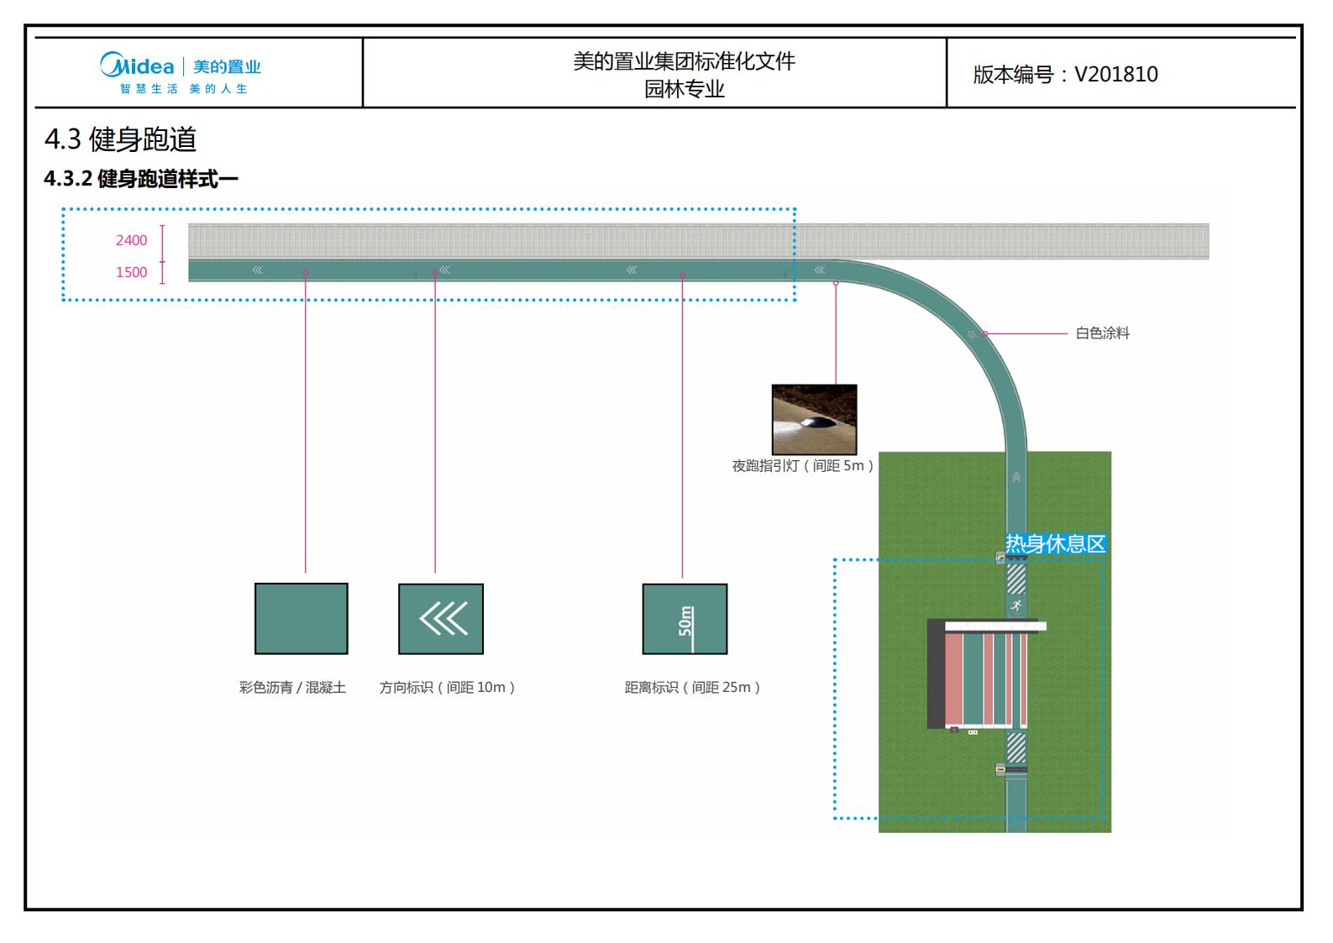Viewport: 1333px width, 943px height.
Task: Click the '夜跑指引灯（间距 5m）' caption
Action: coord(803,466)
